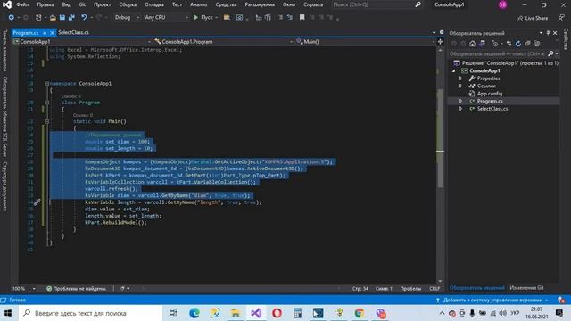Comment out selected lines icon
The width and height of the screenshot is (571, 321).
point(280,17)
